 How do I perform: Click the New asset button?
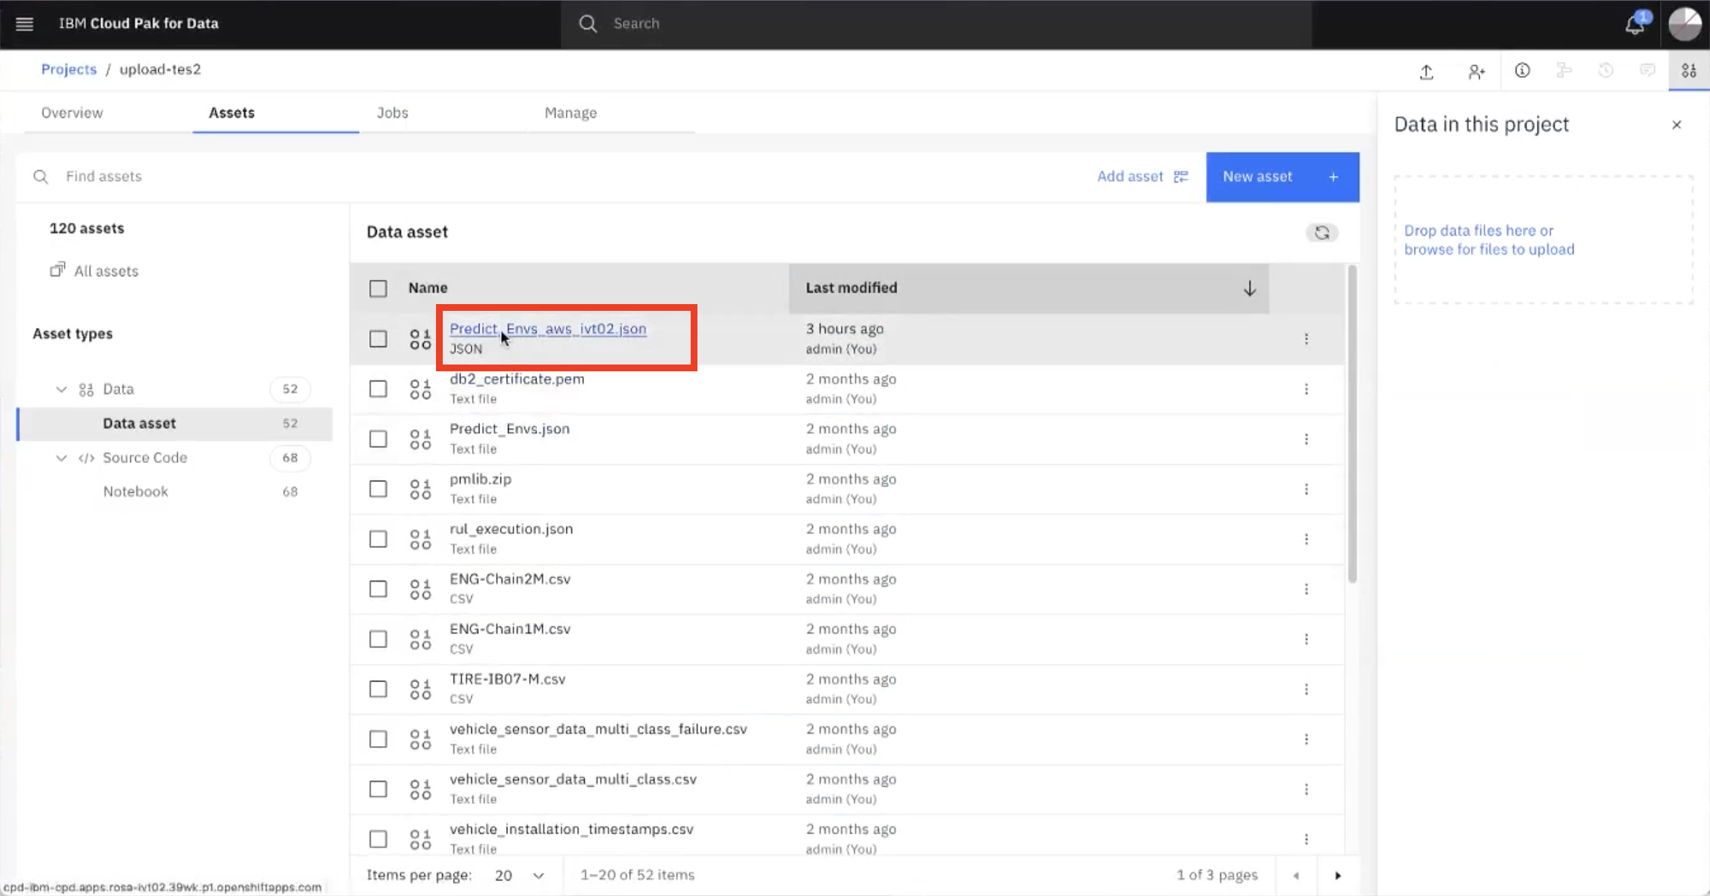tap(1282, 177)
